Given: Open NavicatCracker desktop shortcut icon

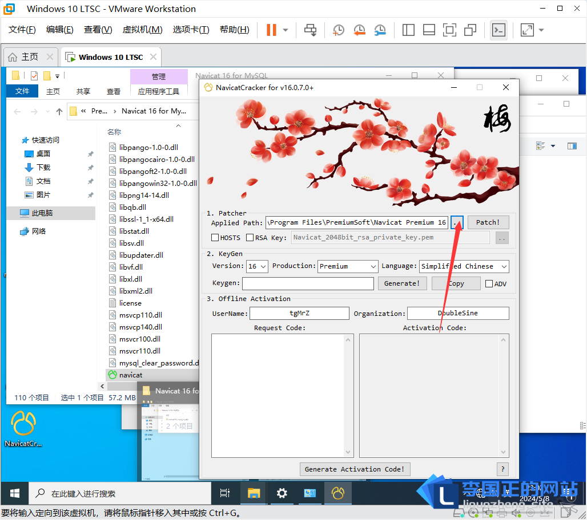Looking at the screenshot, I should (23, 428).
